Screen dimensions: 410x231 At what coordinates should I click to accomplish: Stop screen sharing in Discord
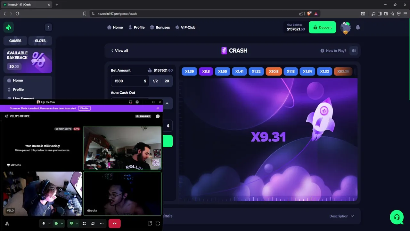(71, 224)
